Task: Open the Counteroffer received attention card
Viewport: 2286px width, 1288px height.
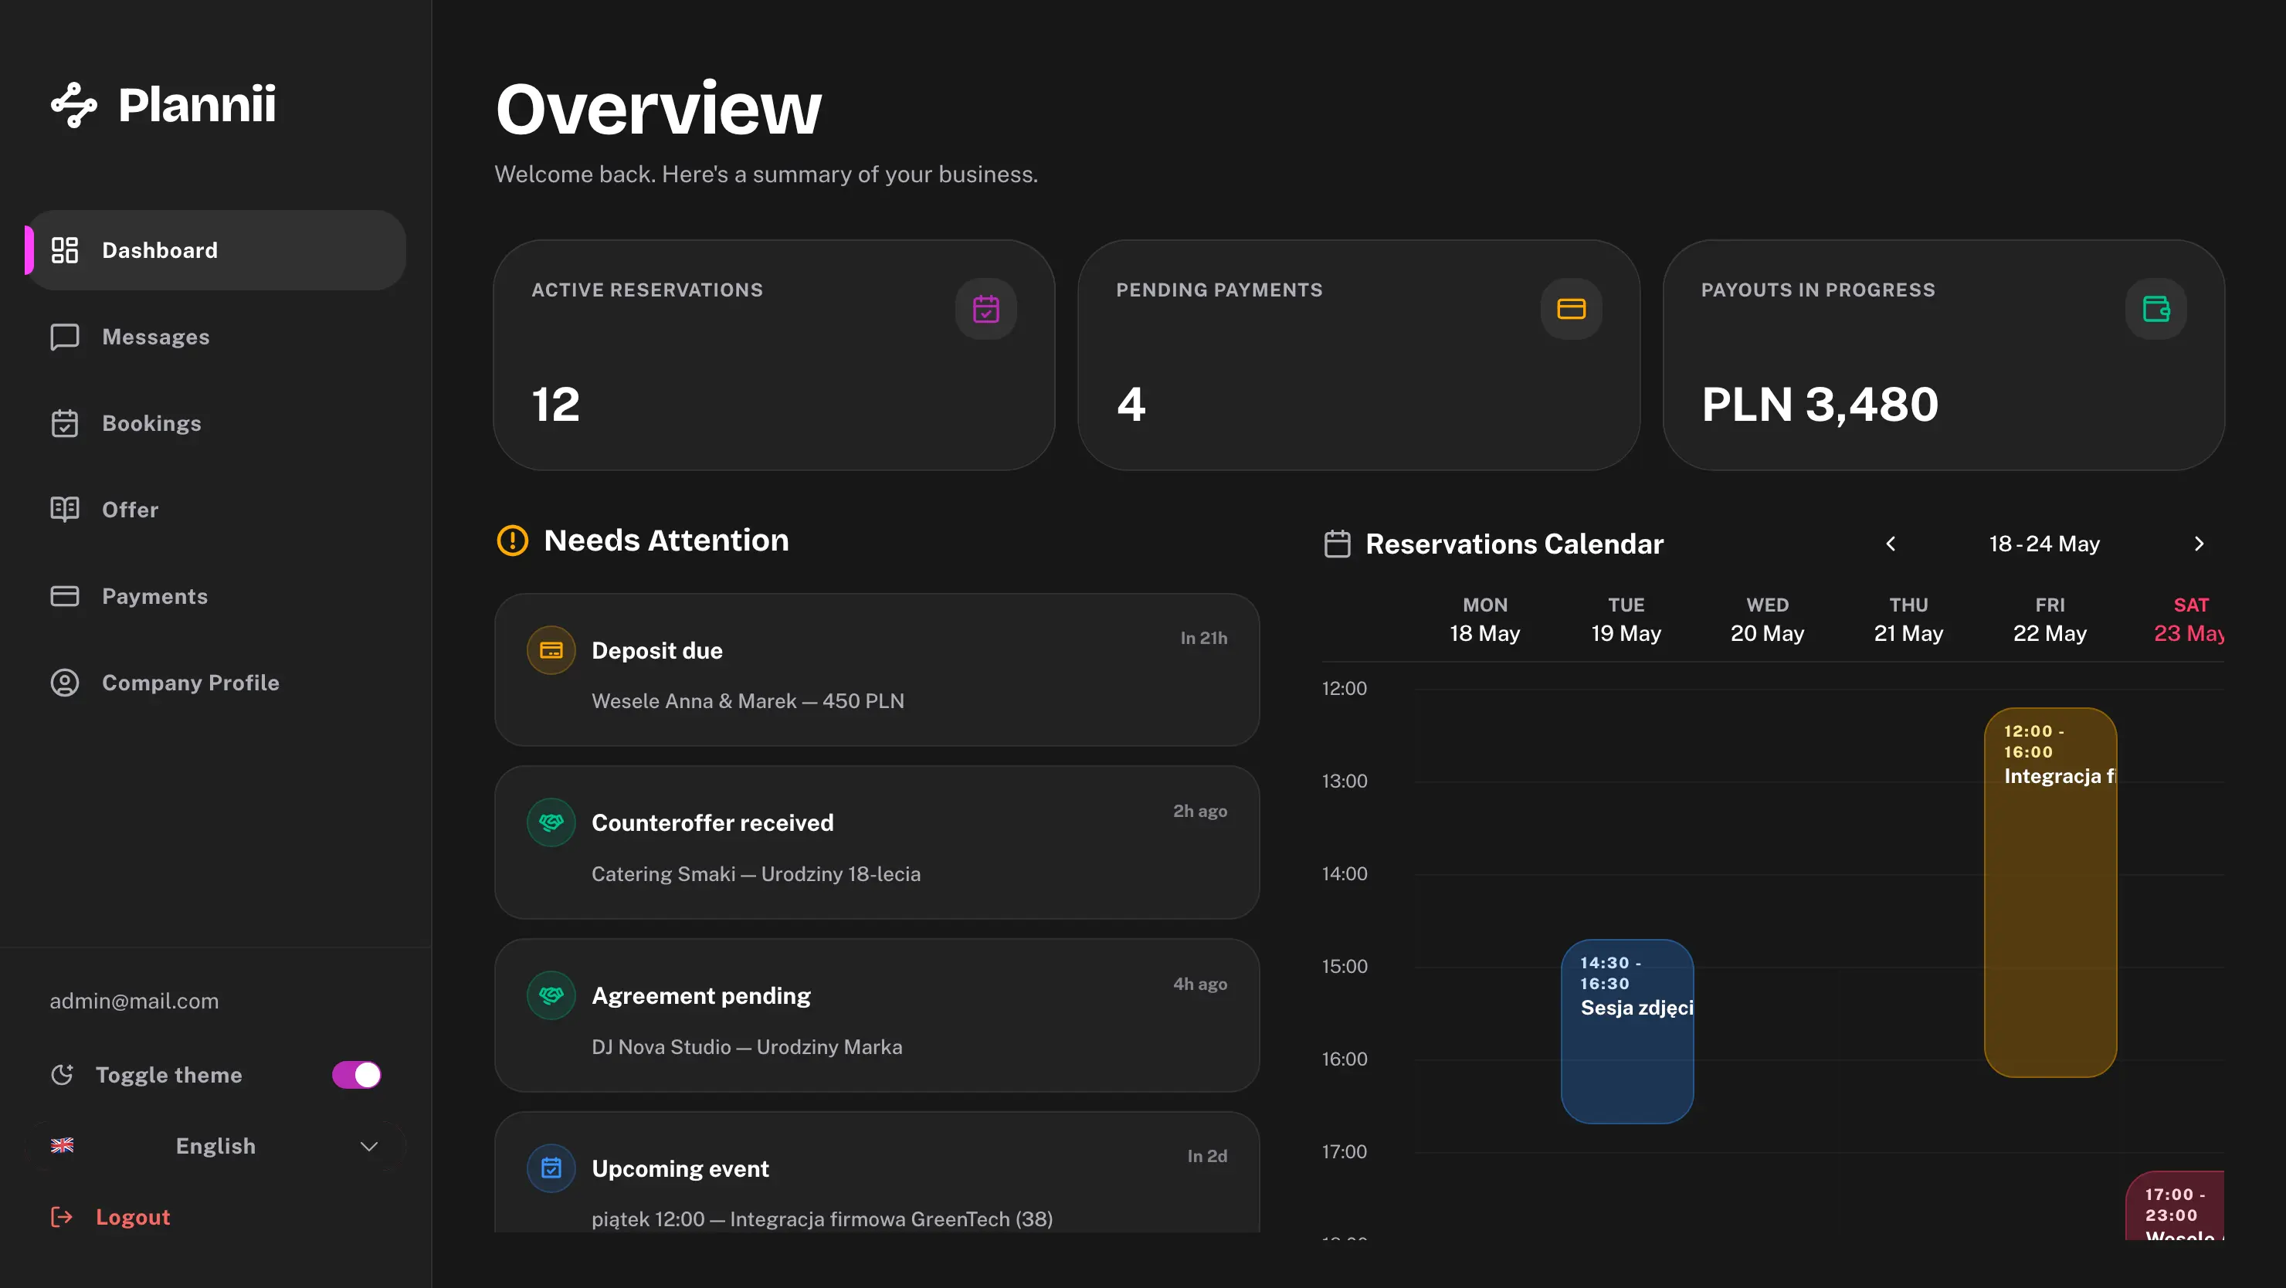Action: coord(877,842)
